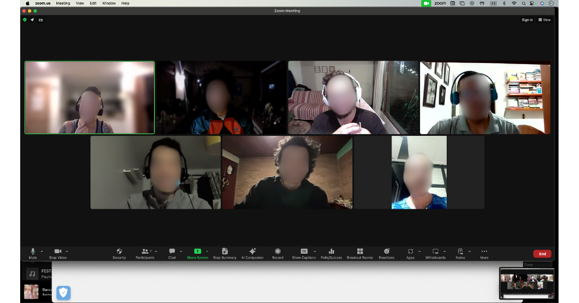The height and width of the screenshot is (303, 579).
Task: Click the green encryption shield icon
Action: click(25, 20)
